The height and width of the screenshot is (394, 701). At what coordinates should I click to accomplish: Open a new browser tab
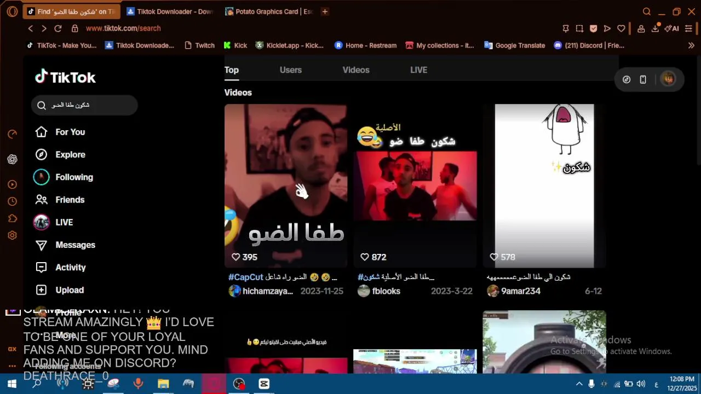pos(325,11)
